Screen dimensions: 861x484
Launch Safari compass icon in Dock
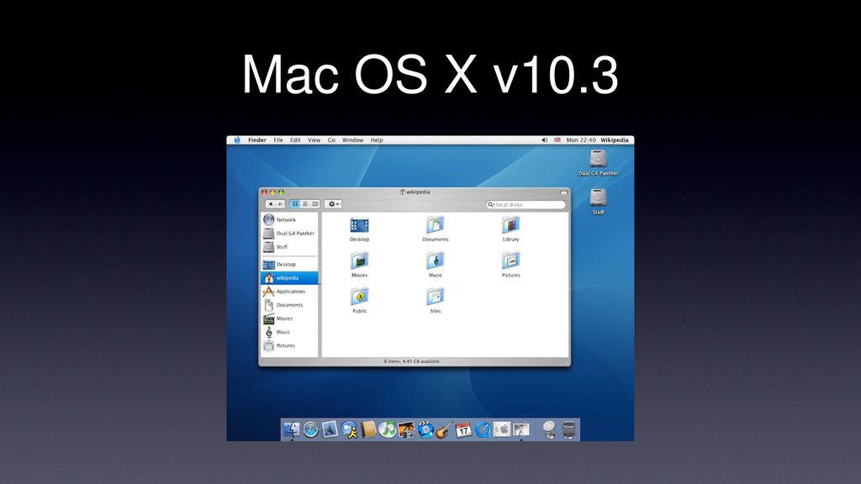point(311,429)
